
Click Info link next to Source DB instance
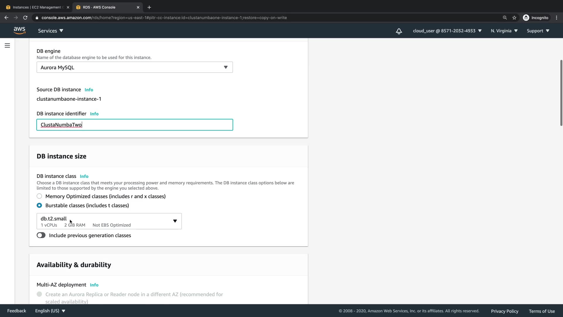tap(89, 90)
